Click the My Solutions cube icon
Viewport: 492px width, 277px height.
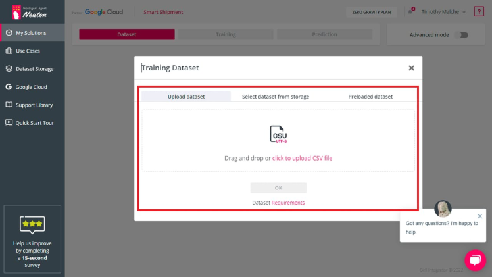pyautogui.click(x=9, y=33)
